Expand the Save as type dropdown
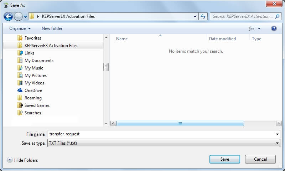The image size is (285, 171). (x=278, y=143)
